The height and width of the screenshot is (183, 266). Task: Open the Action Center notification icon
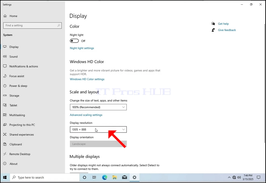258,177
